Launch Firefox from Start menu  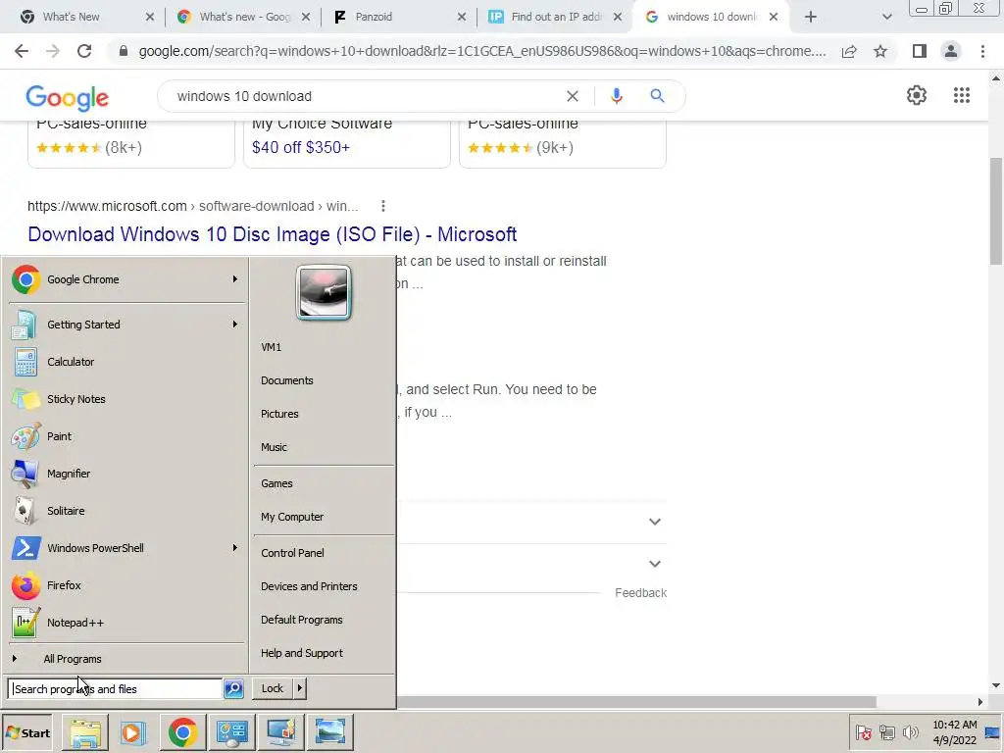point(126,585)
